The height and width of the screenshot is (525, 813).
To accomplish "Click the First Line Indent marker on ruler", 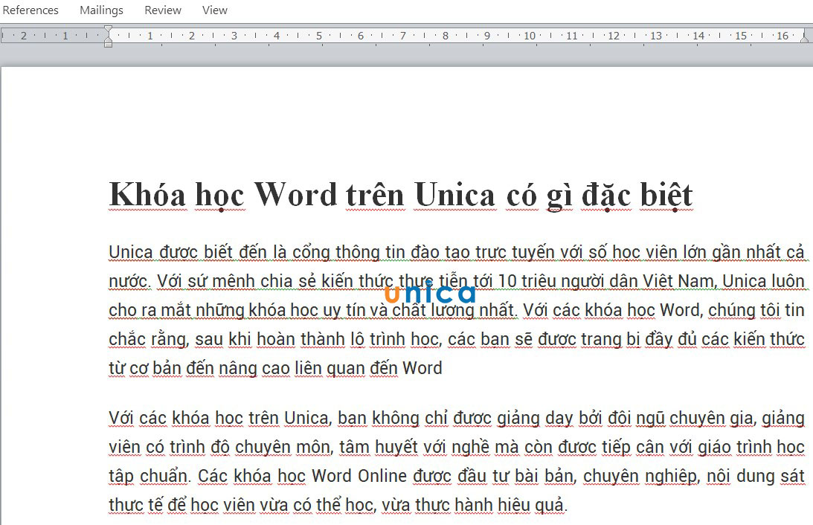I will click(x=108, y=29).
